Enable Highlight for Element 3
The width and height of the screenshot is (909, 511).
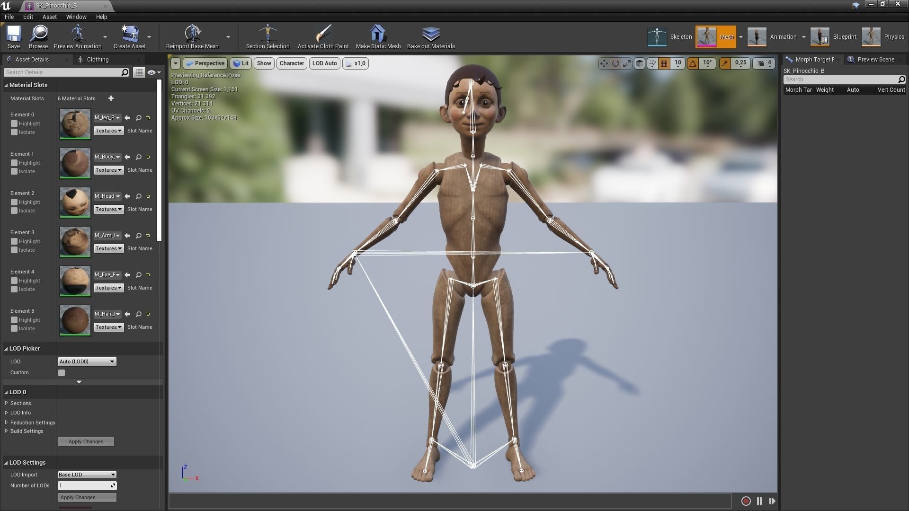click(x=14, y=241)
